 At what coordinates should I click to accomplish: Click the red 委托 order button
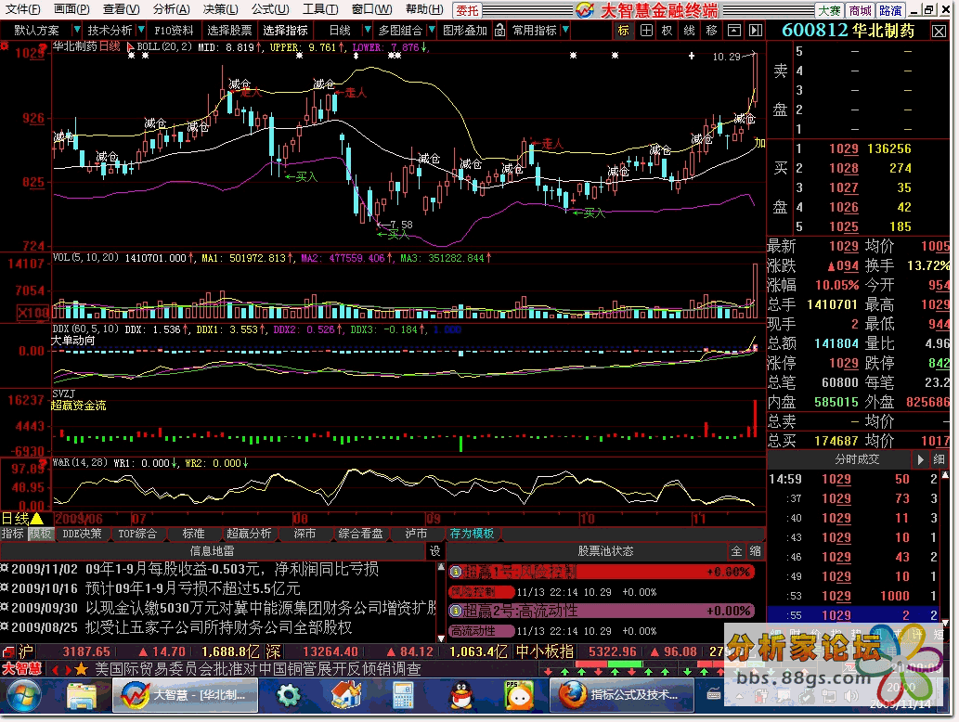click(x=467, y=10)
